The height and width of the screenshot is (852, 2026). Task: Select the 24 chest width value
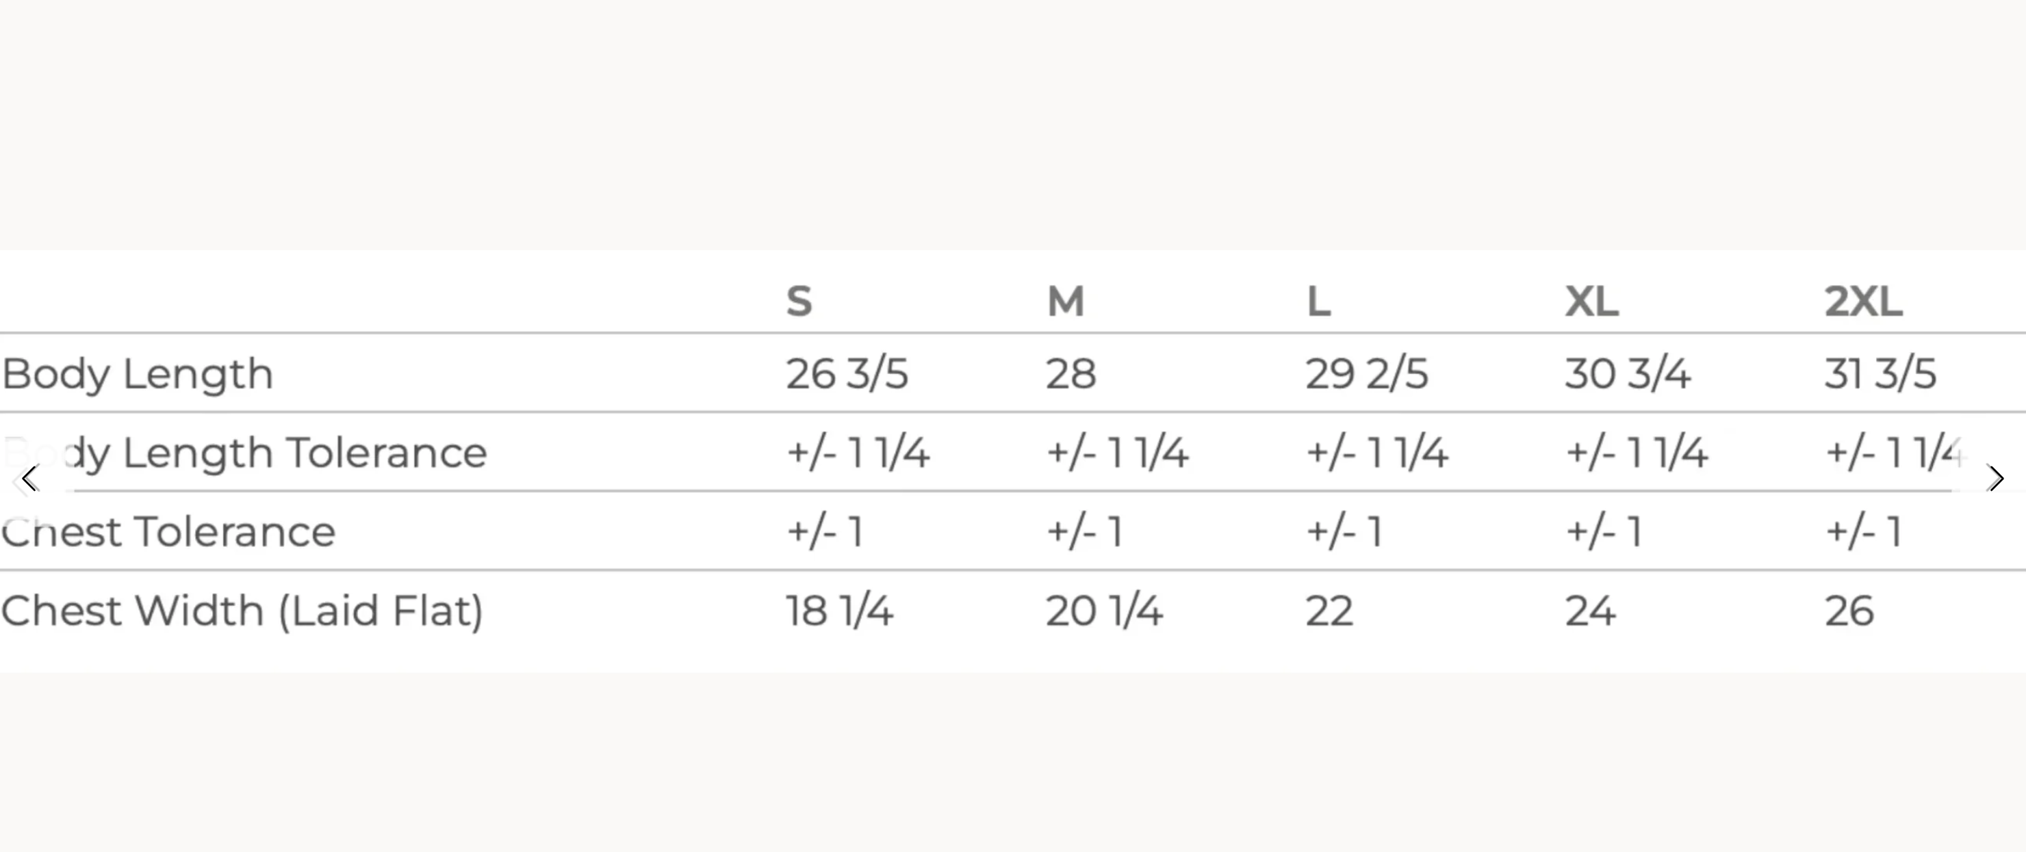tap(1590, 611)
